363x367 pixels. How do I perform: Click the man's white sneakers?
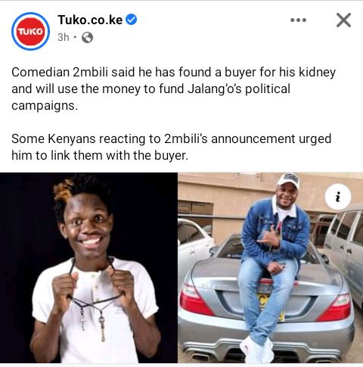click(257, 349)
